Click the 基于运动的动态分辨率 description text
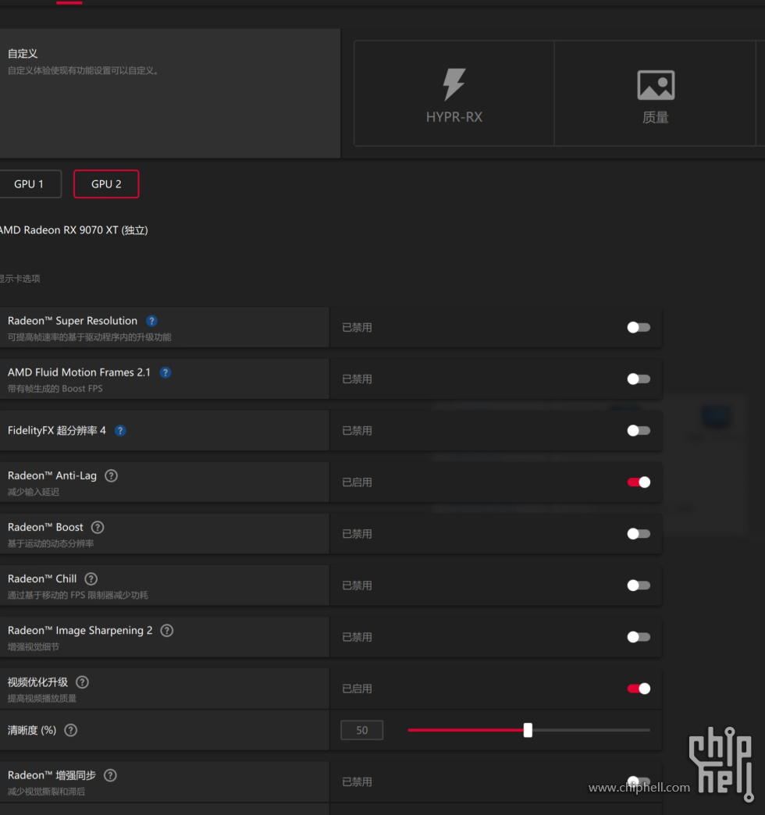 51,543
